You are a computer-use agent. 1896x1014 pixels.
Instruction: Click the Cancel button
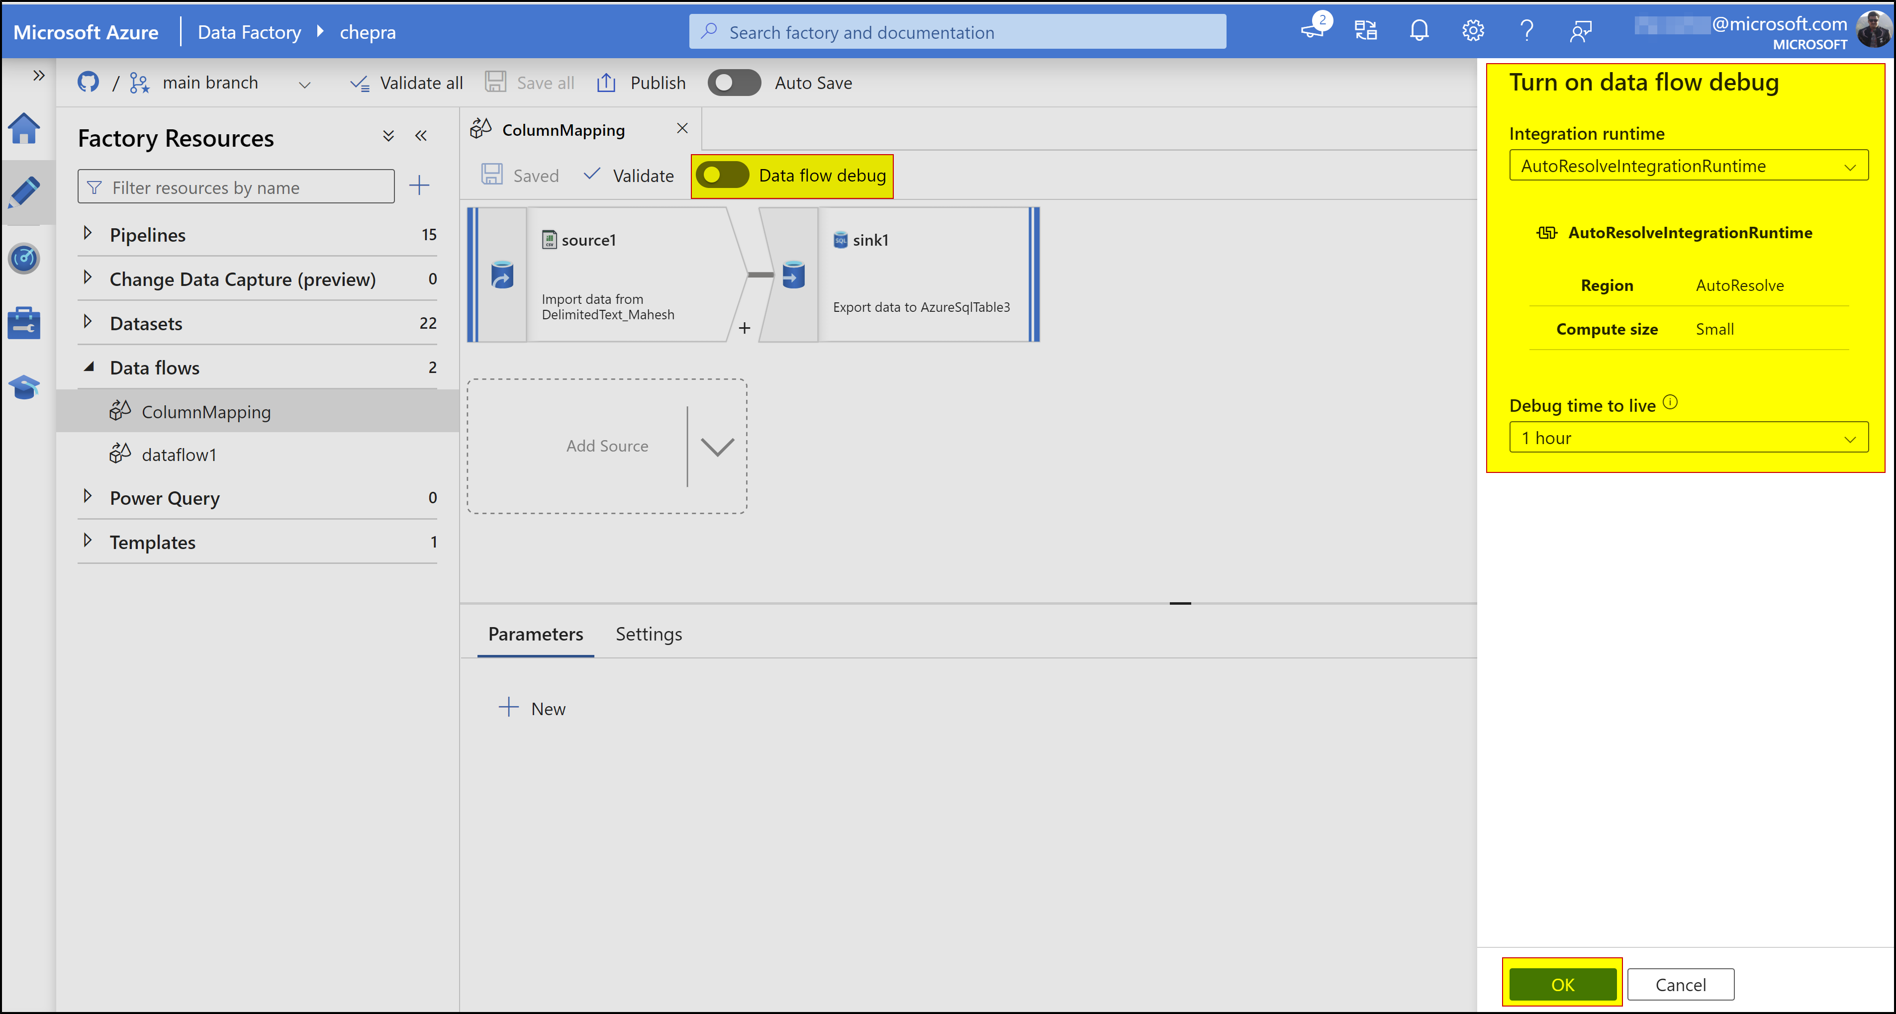pos(1680,984)
